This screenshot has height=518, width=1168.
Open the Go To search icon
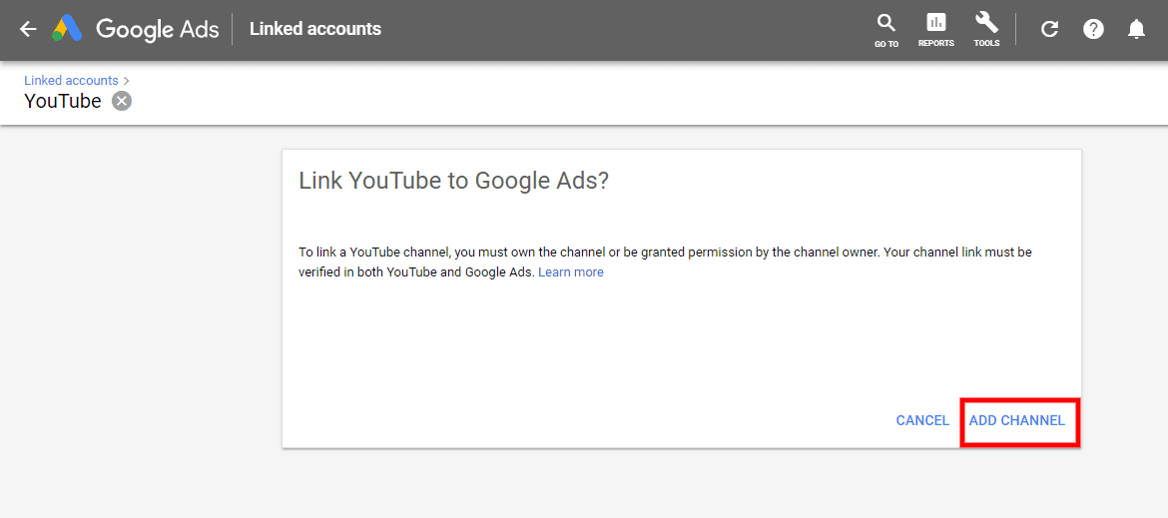(x=886, y=29)
